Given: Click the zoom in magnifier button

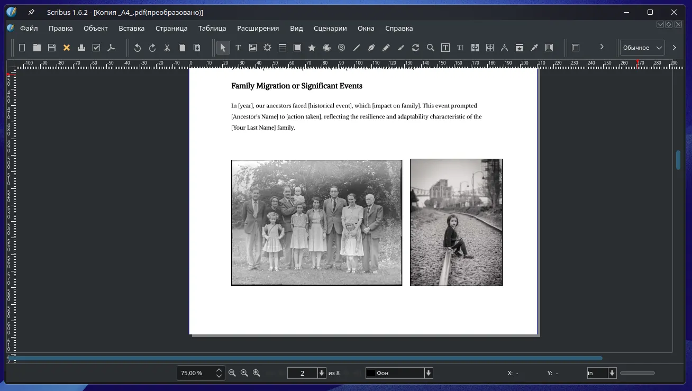Looking at the screenshot, I should coord(257,373).
